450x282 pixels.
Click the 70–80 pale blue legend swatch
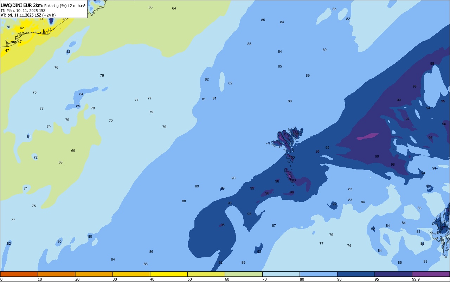pos(281,274)
